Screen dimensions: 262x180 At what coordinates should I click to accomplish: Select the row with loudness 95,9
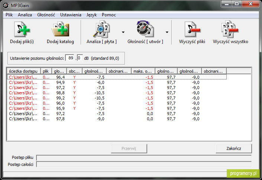click(117, 108)
